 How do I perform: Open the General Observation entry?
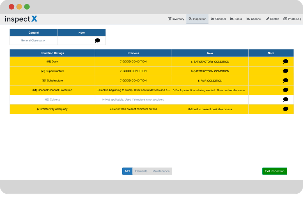[x=33, y=40]
